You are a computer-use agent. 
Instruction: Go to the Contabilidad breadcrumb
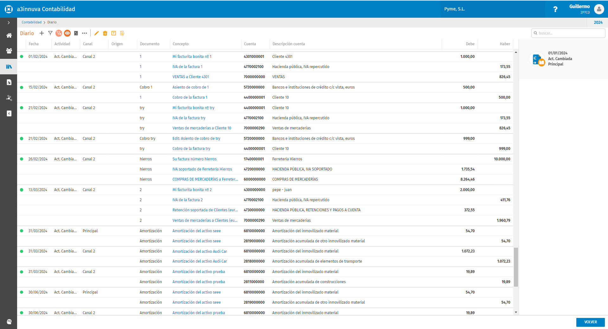pos(31,22)
